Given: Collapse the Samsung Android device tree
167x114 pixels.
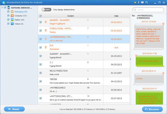Looking at the screenshot, I should click(2, 7).
